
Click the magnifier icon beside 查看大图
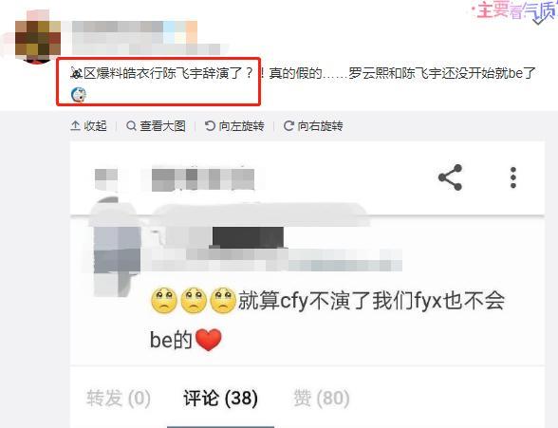tap(131, 125)
